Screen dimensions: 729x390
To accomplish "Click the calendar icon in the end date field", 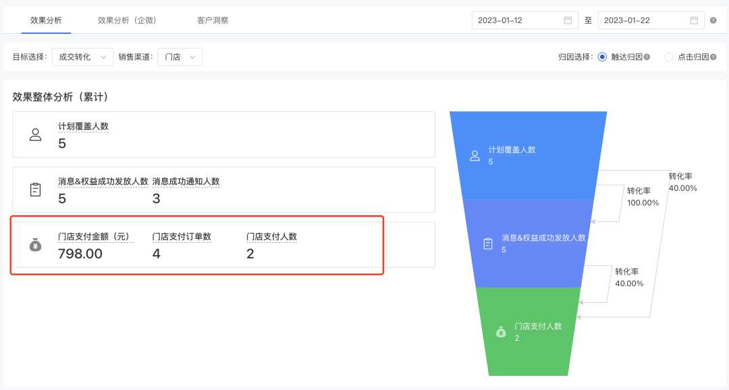I will 693,20.
